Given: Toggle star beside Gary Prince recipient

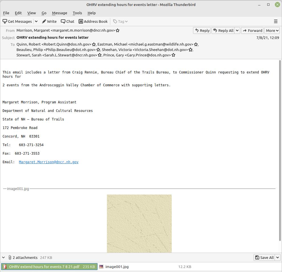Looking at the screenshot, I should pos(173,55).
